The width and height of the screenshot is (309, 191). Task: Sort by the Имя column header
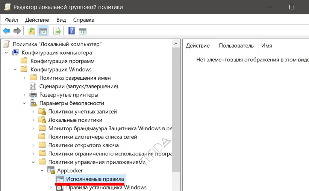tap(267, 46)
